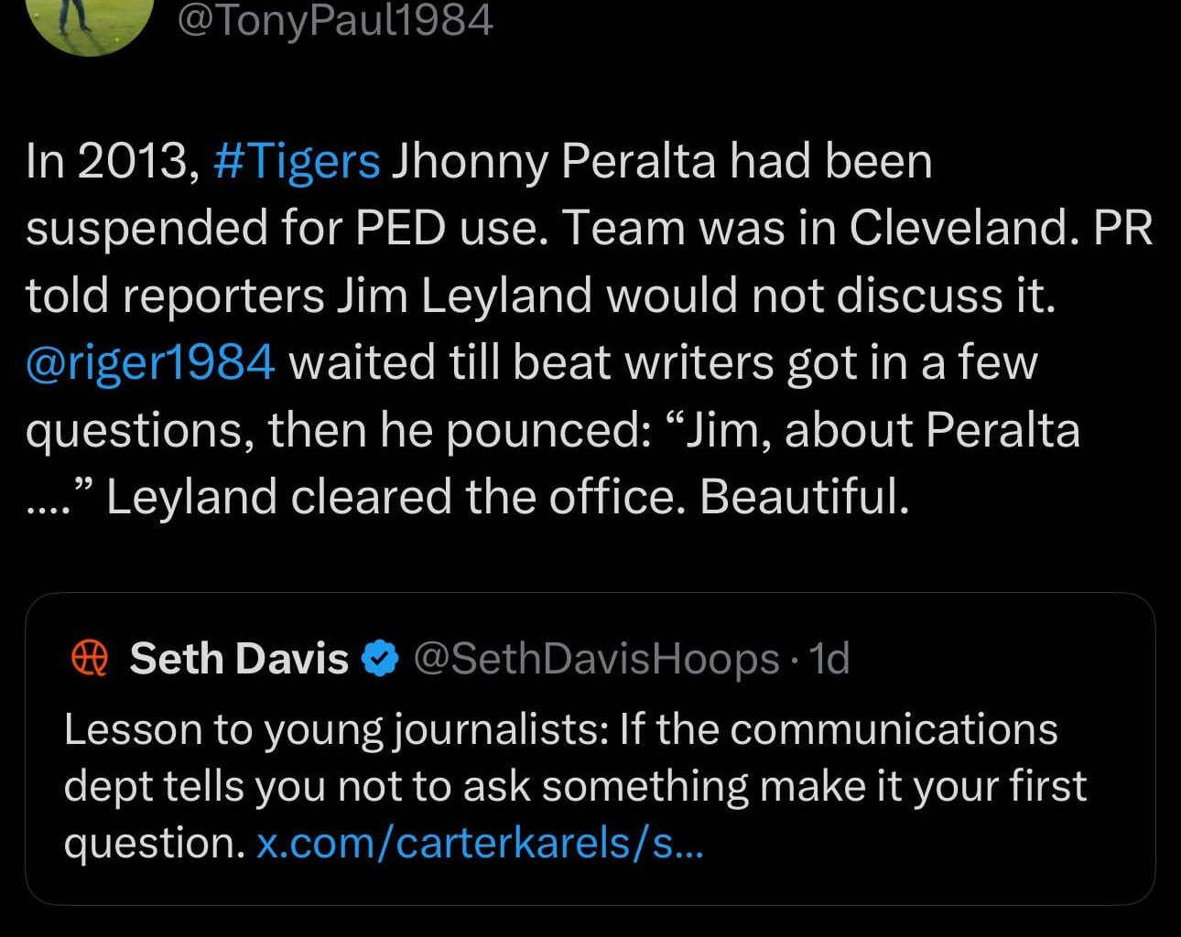The image size is (1181, 937).
Task: Open the @riger1984 profile mention
Action: tap(148, 361)
